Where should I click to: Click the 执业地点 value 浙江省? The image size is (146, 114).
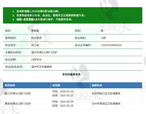[35, 45]
